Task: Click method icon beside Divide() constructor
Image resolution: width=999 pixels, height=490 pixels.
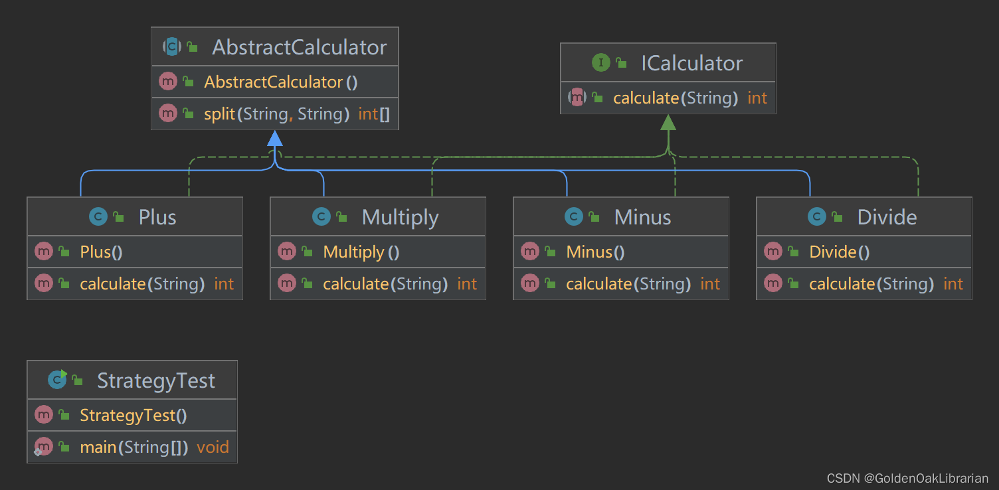Action: (x=773, y=252)
